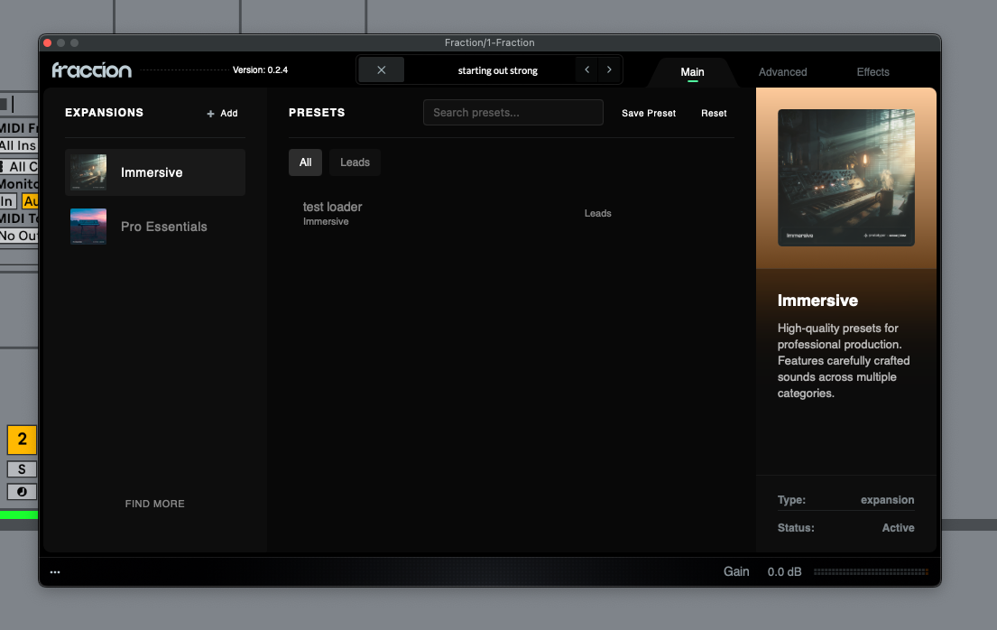Click the Pro Essentials thumbnail image
The height and width of the screenshot is (630, 997).
[88, 227]
